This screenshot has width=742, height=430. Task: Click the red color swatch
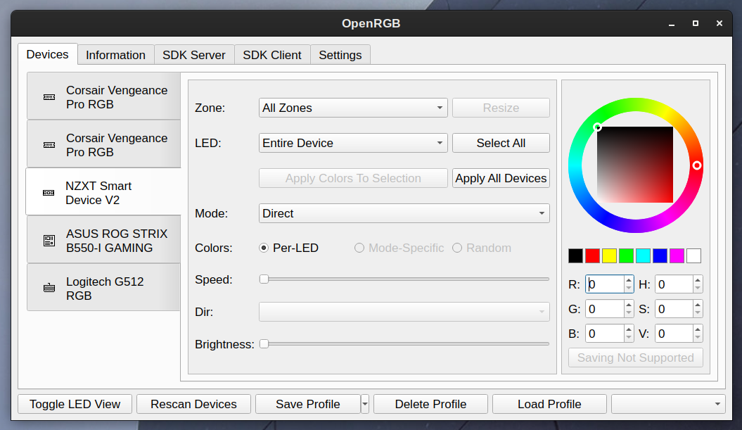coord(591,255)
